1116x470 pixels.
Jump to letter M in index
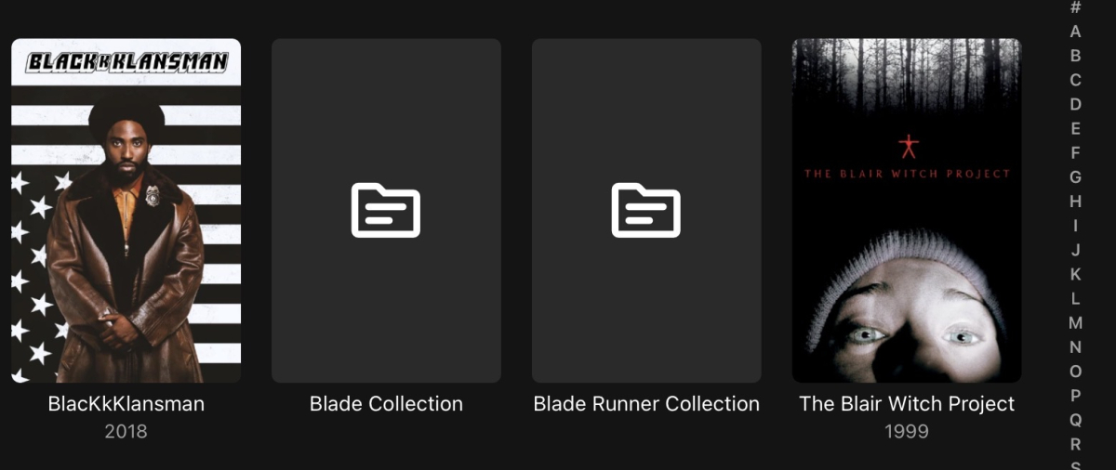[x=1076, y=323]
